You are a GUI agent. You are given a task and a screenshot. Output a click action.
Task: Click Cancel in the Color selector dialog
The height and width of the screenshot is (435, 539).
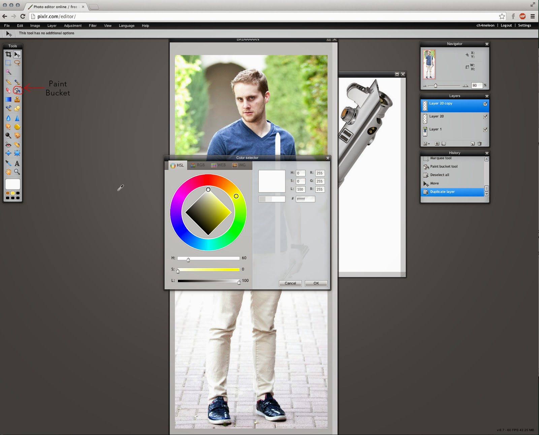[x=290, y=283]
